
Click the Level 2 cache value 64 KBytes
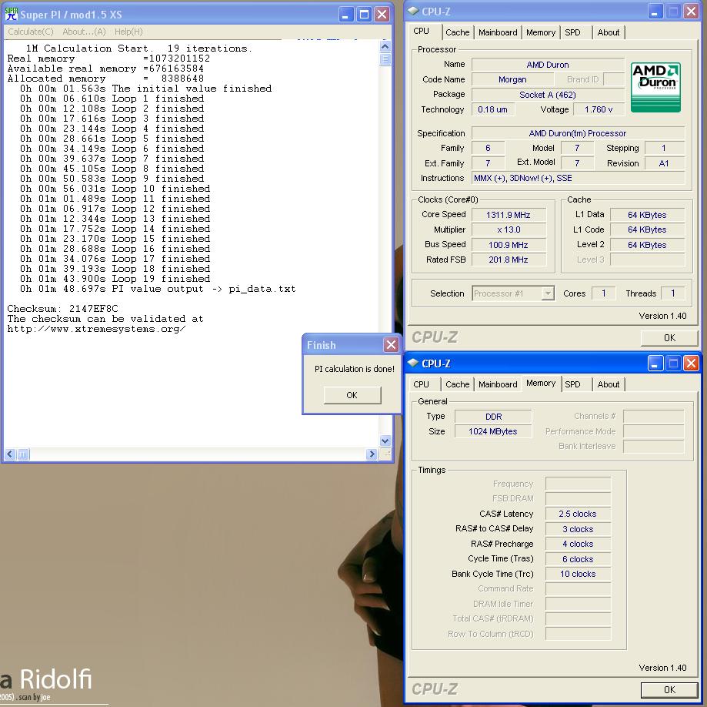coord(647,245)
